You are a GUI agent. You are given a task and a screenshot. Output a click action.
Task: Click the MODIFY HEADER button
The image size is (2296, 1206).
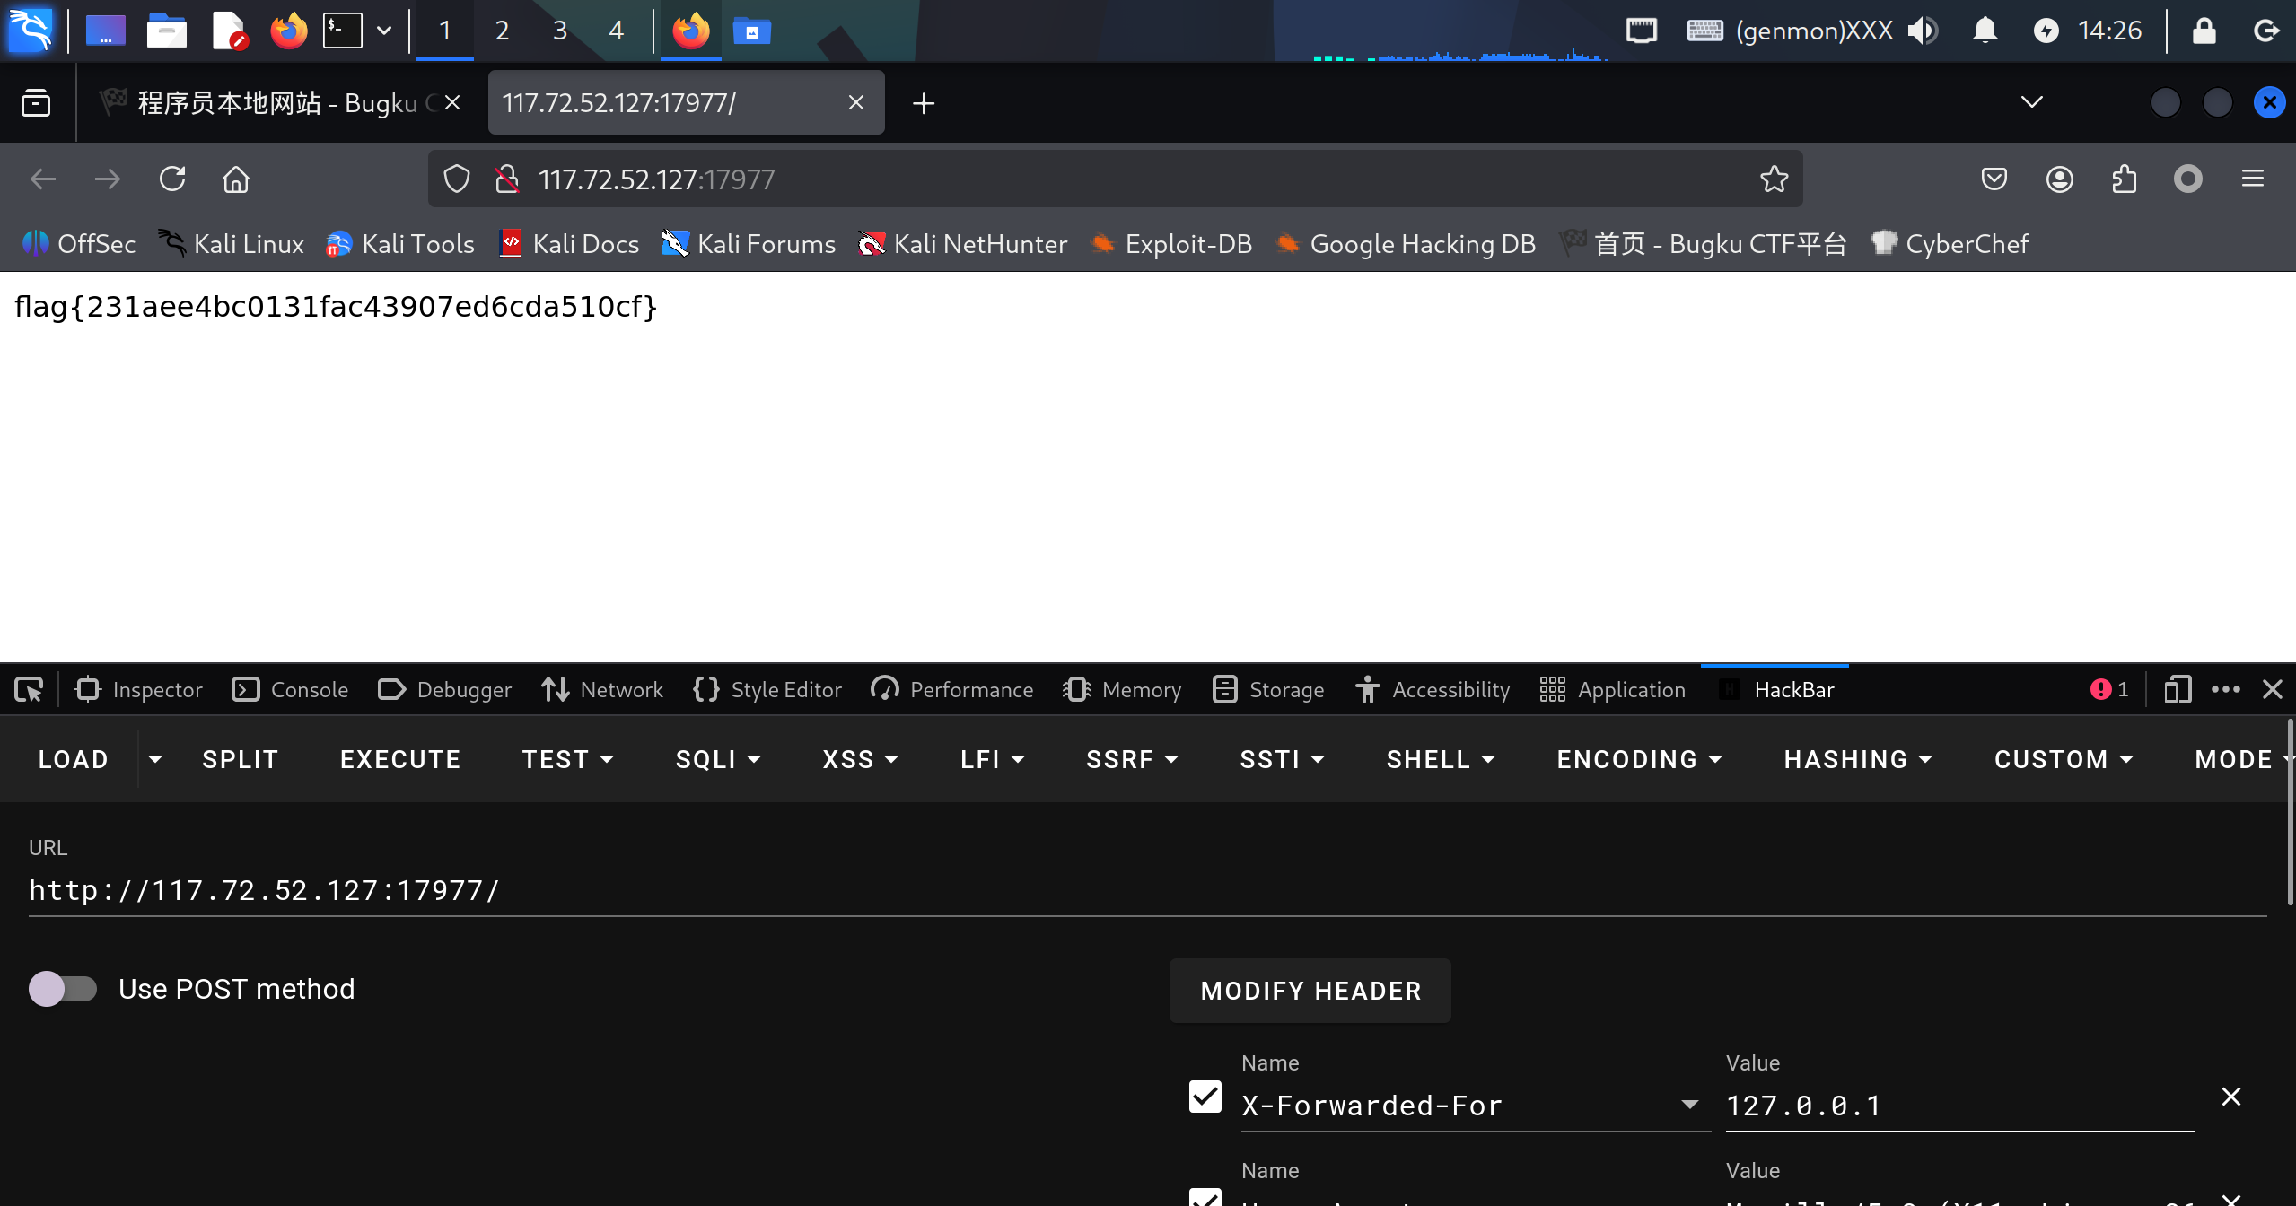coord(1310,991)
